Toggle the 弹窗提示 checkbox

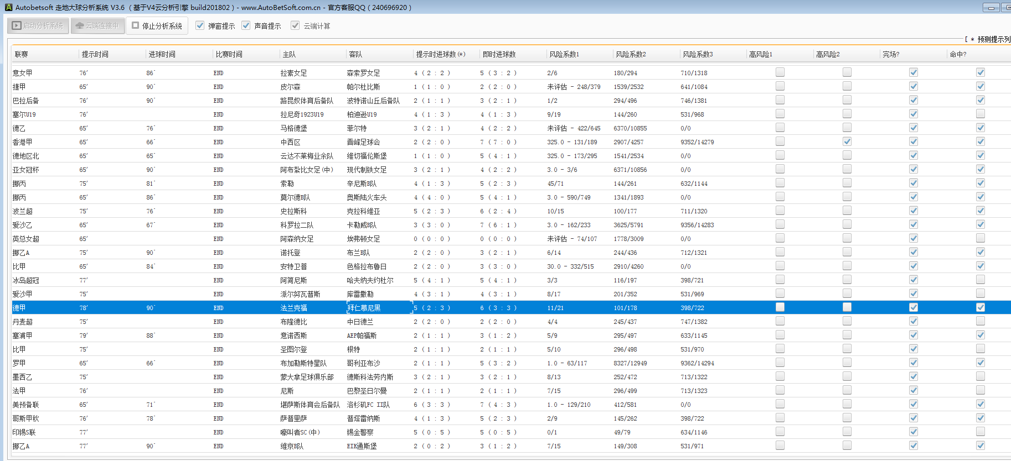pos(200,25)
